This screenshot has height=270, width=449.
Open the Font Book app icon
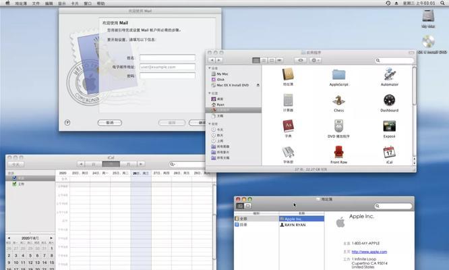(x=288, y=152)
